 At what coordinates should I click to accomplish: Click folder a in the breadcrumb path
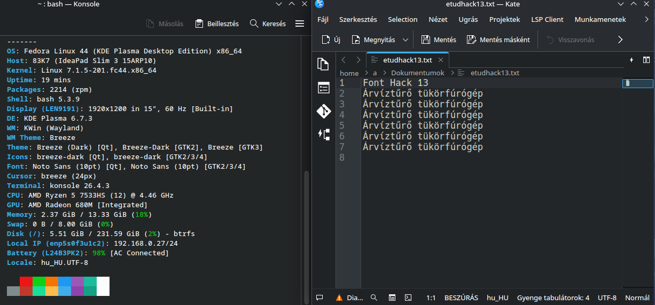point(375,73)
